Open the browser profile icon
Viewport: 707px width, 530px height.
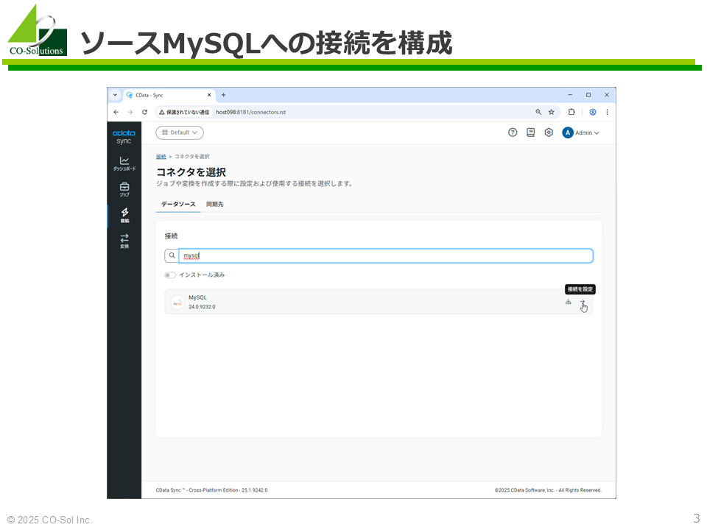pyautogui.click(x=593, y=112)
